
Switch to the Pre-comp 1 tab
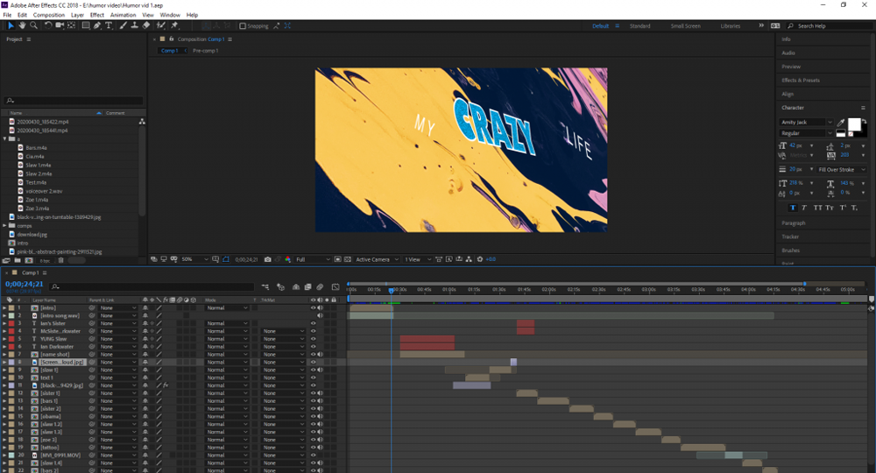[205, 51]
